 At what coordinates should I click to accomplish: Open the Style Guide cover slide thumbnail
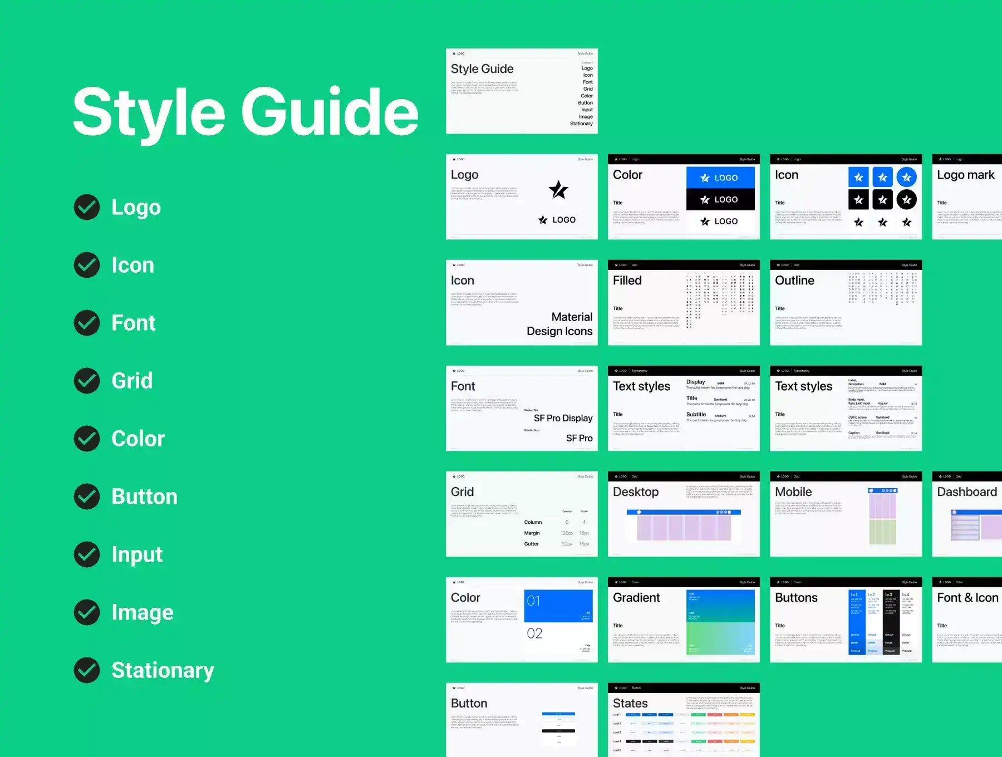pyautogui.click(x=522, y=91)
